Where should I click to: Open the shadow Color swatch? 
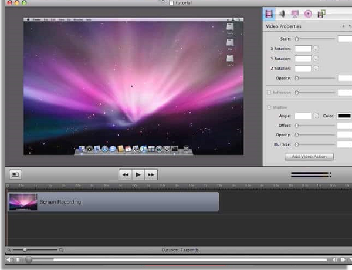pos(344,116)
